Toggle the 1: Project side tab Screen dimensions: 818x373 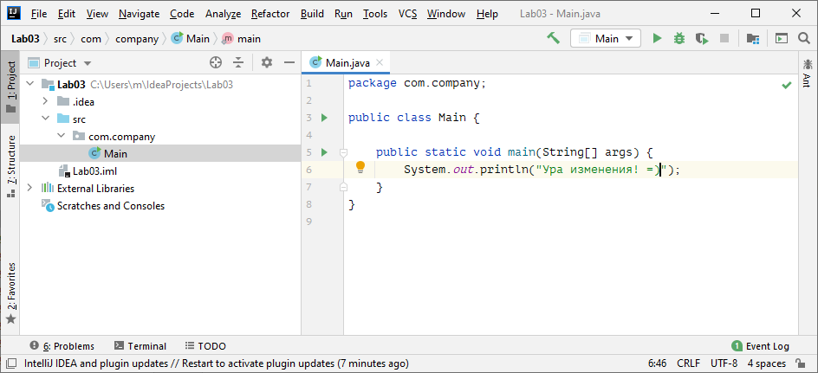[10, 87]
